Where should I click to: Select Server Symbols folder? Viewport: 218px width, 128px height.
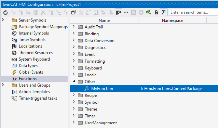tap(32, 20)
